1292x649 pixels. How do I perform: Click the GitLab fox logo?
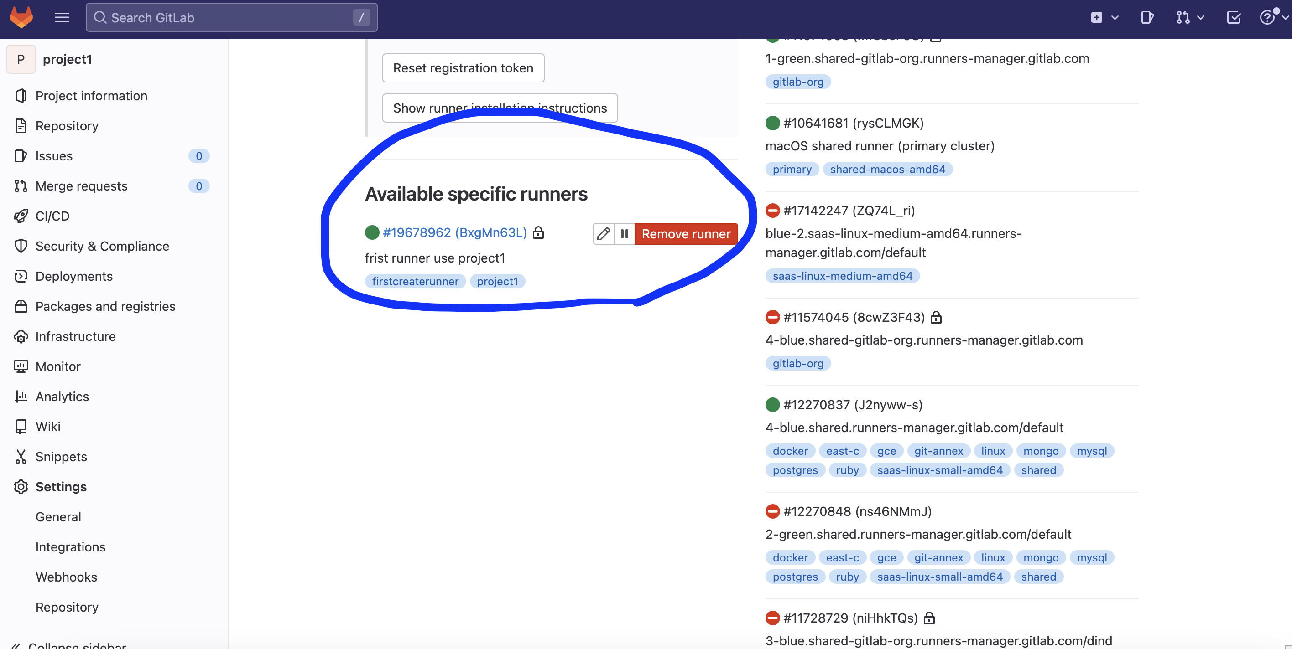(x=21, y=17)
